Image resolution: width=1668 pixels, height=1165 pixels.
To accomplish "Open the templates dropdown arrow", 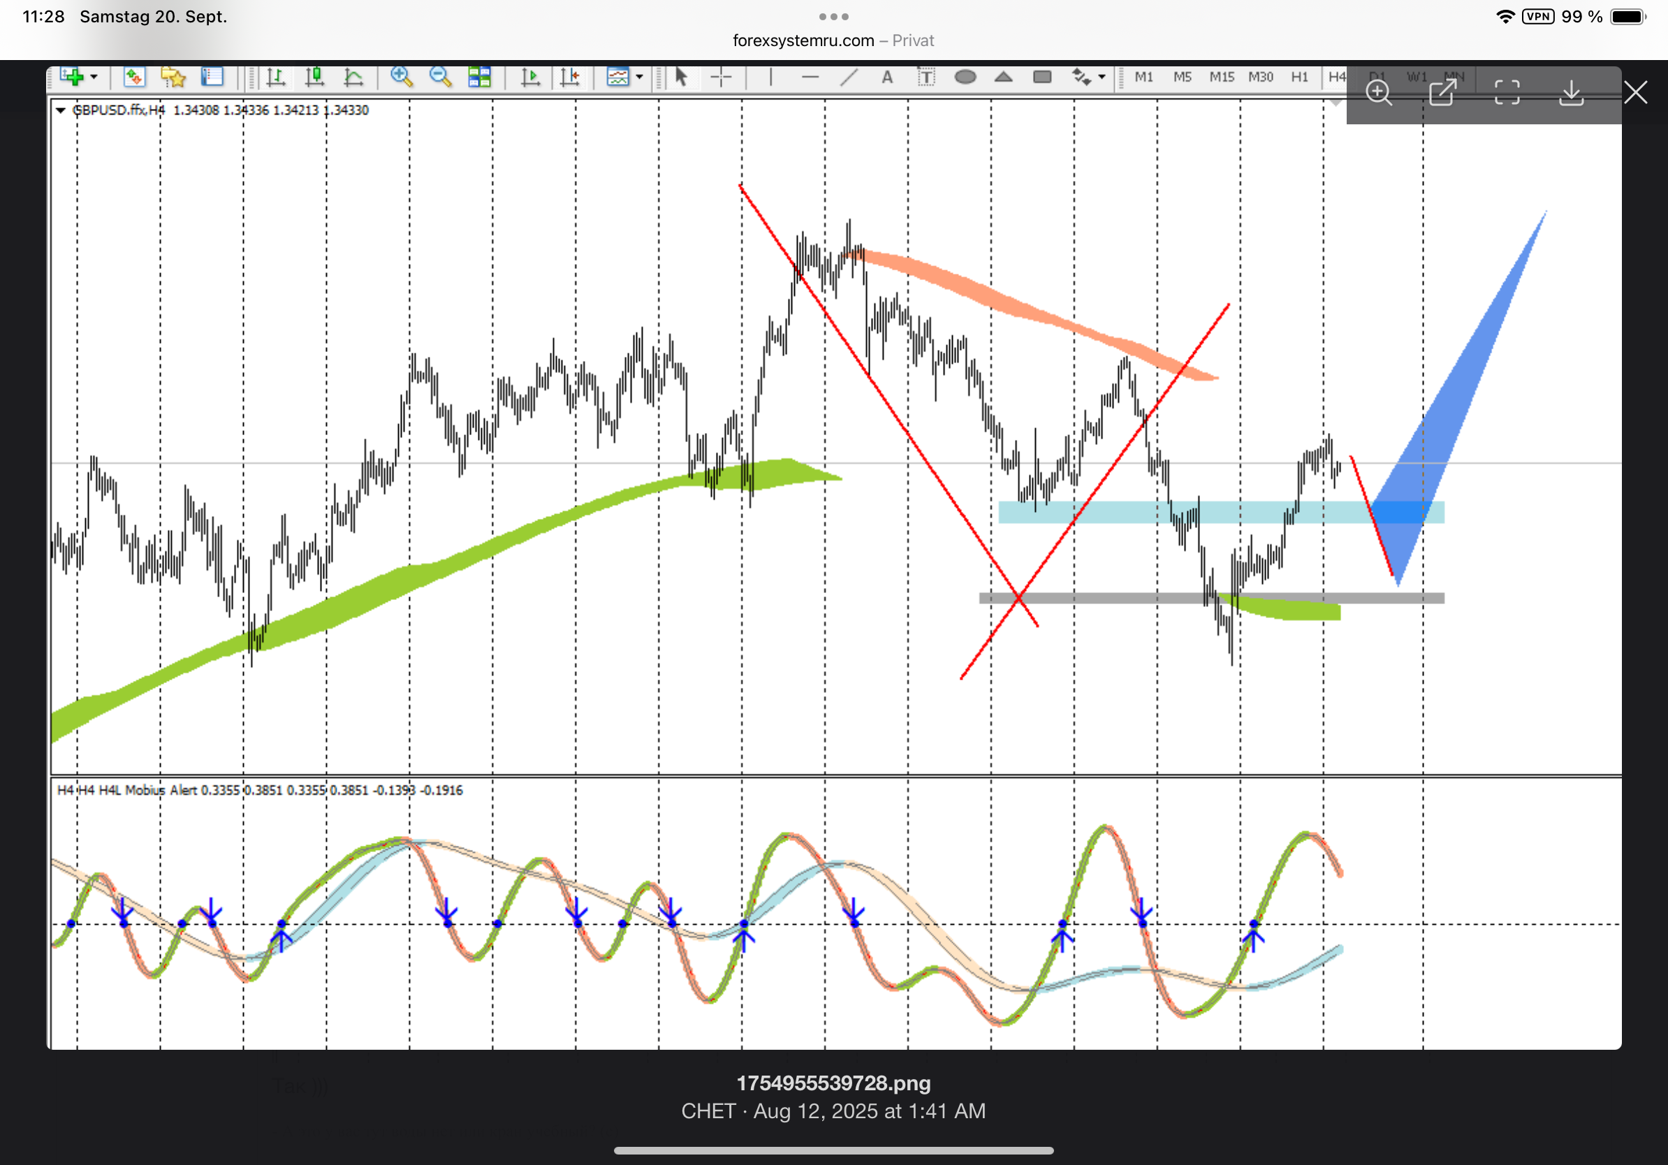I will [639, 77].
